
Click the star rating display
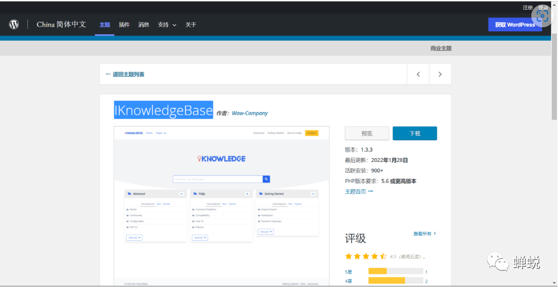366,256
